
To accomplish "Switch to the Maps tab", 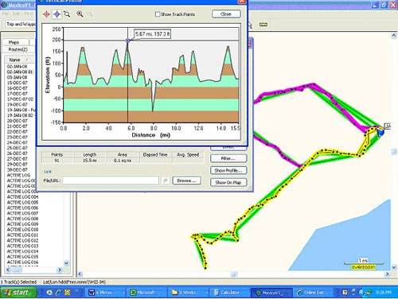I will pyautogui.click(x=14, y=42).
